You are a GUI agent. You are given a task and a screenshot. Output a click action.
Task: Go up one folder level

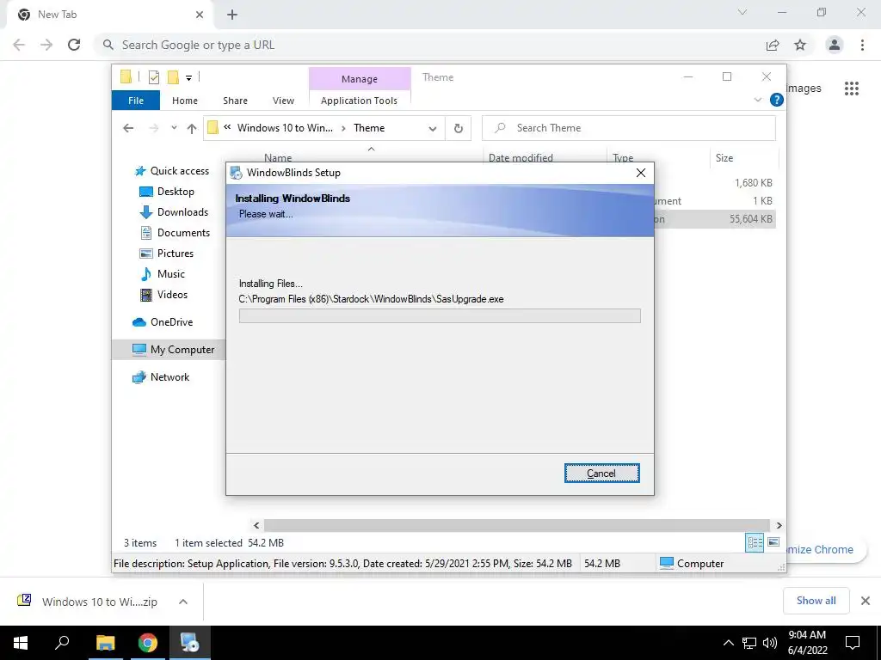click(192, 129)
